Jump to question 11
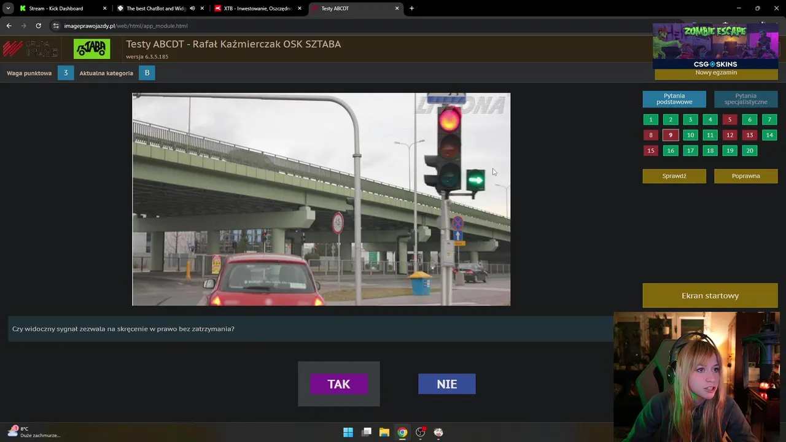Viewport: 786px width, 442px height. click(x=710, y=135)
